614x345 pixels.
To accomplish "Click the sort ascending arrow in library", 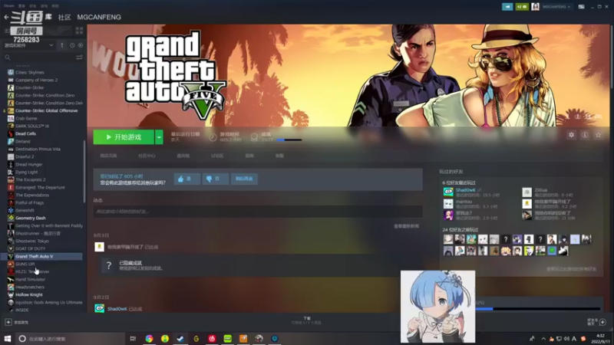I will 62,45.
